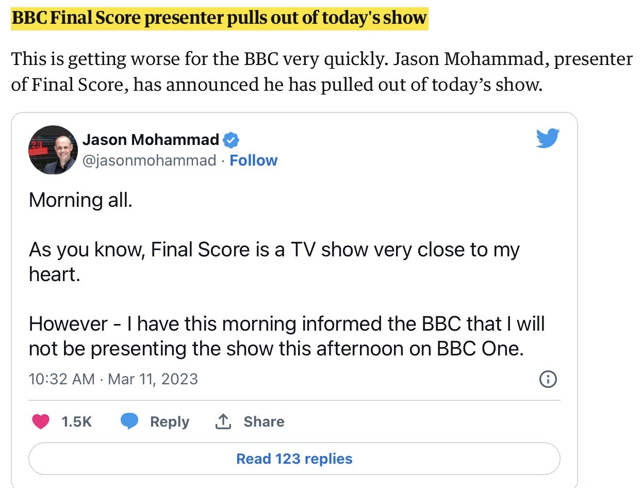Viewport: 641px width, 488px height.
Task: Open the @jasonmohammad handle link
Action: click(150, 160)
